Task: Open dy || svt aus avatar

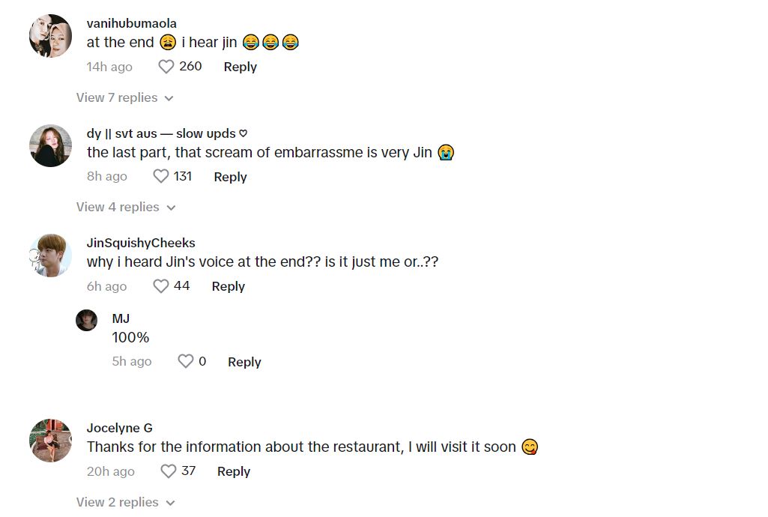Action: click(50, 145)
